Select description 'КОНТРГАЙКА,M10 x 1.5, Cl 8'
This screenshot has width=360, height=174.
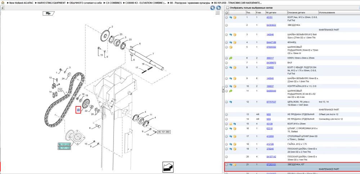tap(302, 86)
